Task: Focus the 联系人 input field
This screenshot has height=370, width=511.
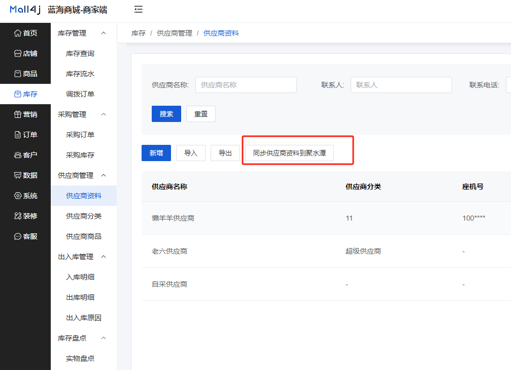Action: point(401,85)
